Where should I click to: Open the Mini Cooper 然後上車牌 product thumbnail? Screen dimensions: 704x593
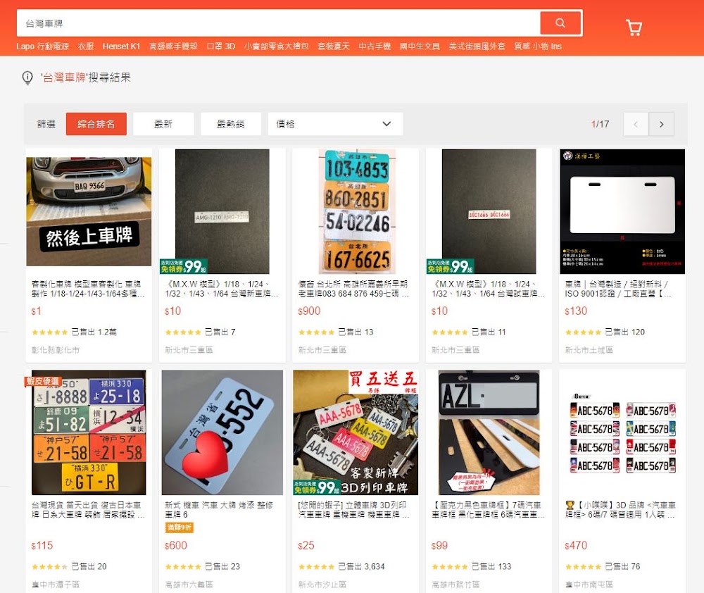tap(89, 211)
